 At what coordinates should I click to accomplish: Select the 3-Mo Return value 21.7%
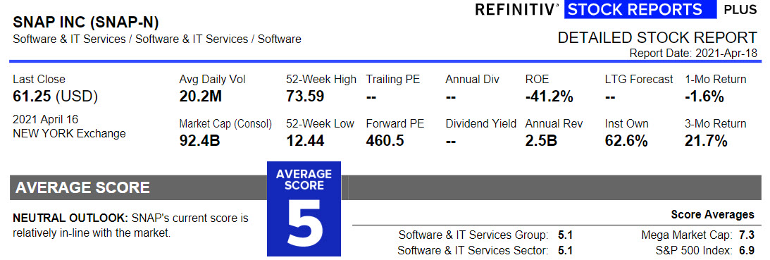pyautogui.click(x=706, y=141)
